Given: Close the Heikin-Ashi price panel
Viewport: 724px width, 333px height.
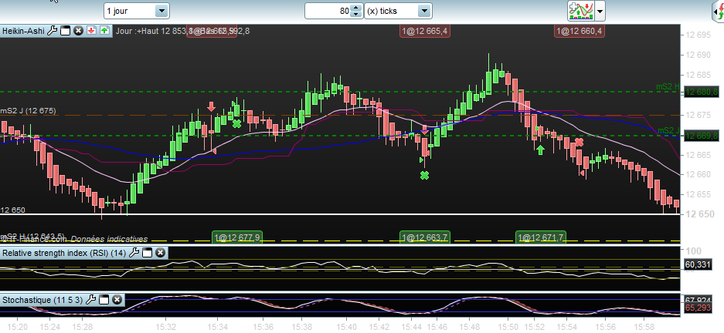Looking at the screenshot, I should pos(78,31).
